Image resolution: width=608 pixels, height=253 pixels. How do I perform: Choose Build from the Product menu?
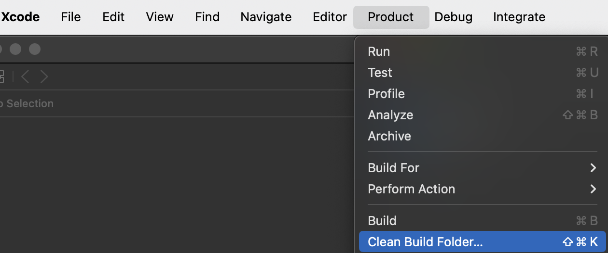pos(382,221)
